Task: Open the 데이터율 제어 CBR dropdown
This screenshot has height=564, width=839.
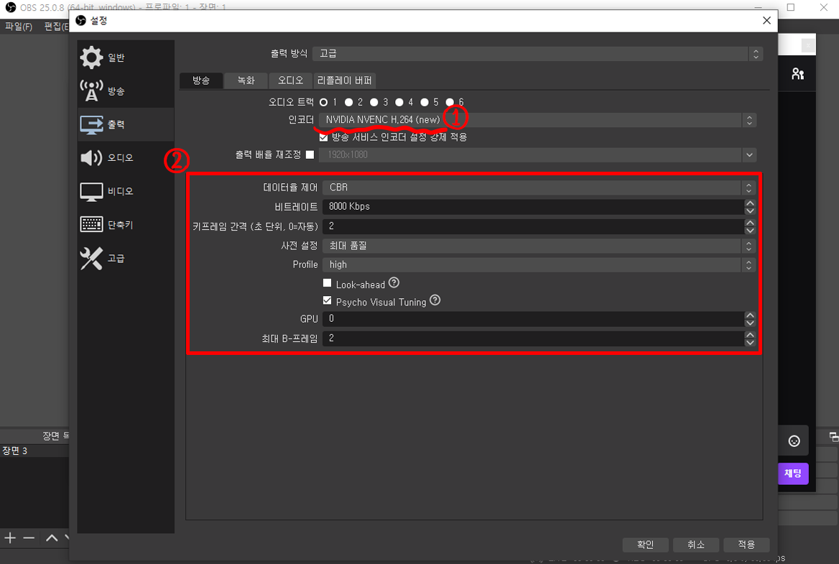Action: click(x=539, y=188)
